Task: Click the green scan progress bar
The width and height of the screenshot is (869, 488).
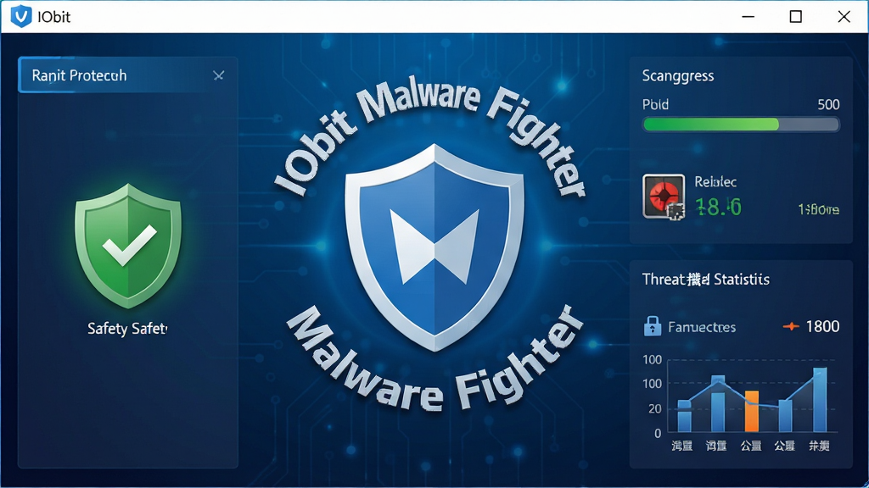Action: click(x=741, y=125)
